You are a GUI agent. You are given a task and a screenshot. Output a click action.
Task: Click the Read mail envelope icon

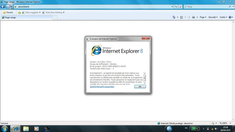coord(189,17)
